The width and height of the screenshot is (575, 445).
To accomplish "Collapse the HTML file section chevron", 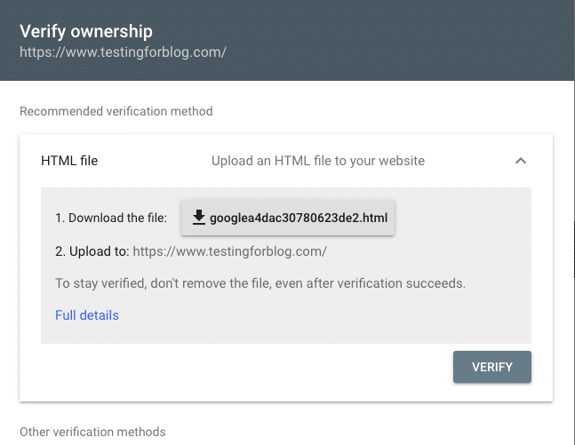I will click(x=521, y=161).
